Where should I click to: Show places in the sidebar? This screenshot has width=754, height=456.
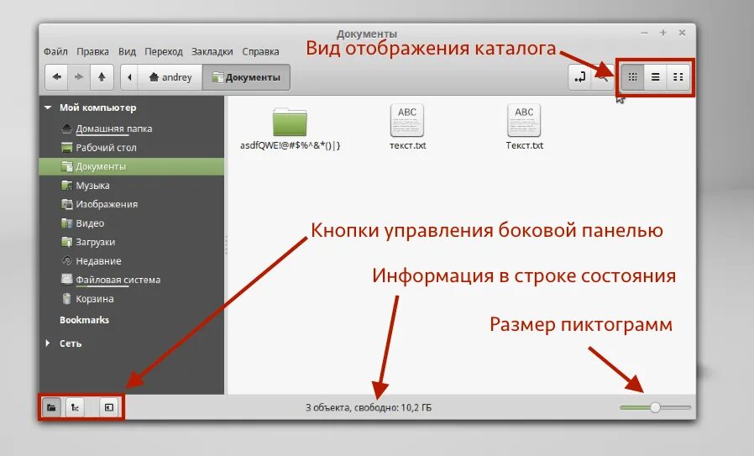pos(51,407)
